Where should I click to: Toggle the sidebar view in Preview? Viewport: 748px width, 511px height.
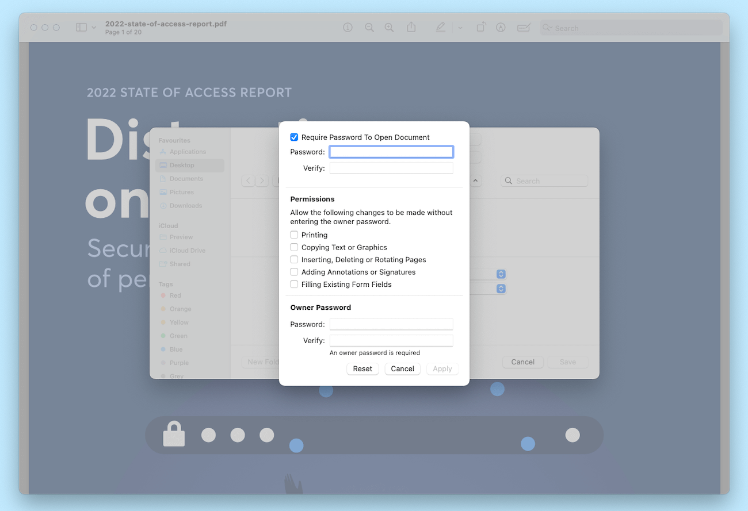tap(80, 27)
